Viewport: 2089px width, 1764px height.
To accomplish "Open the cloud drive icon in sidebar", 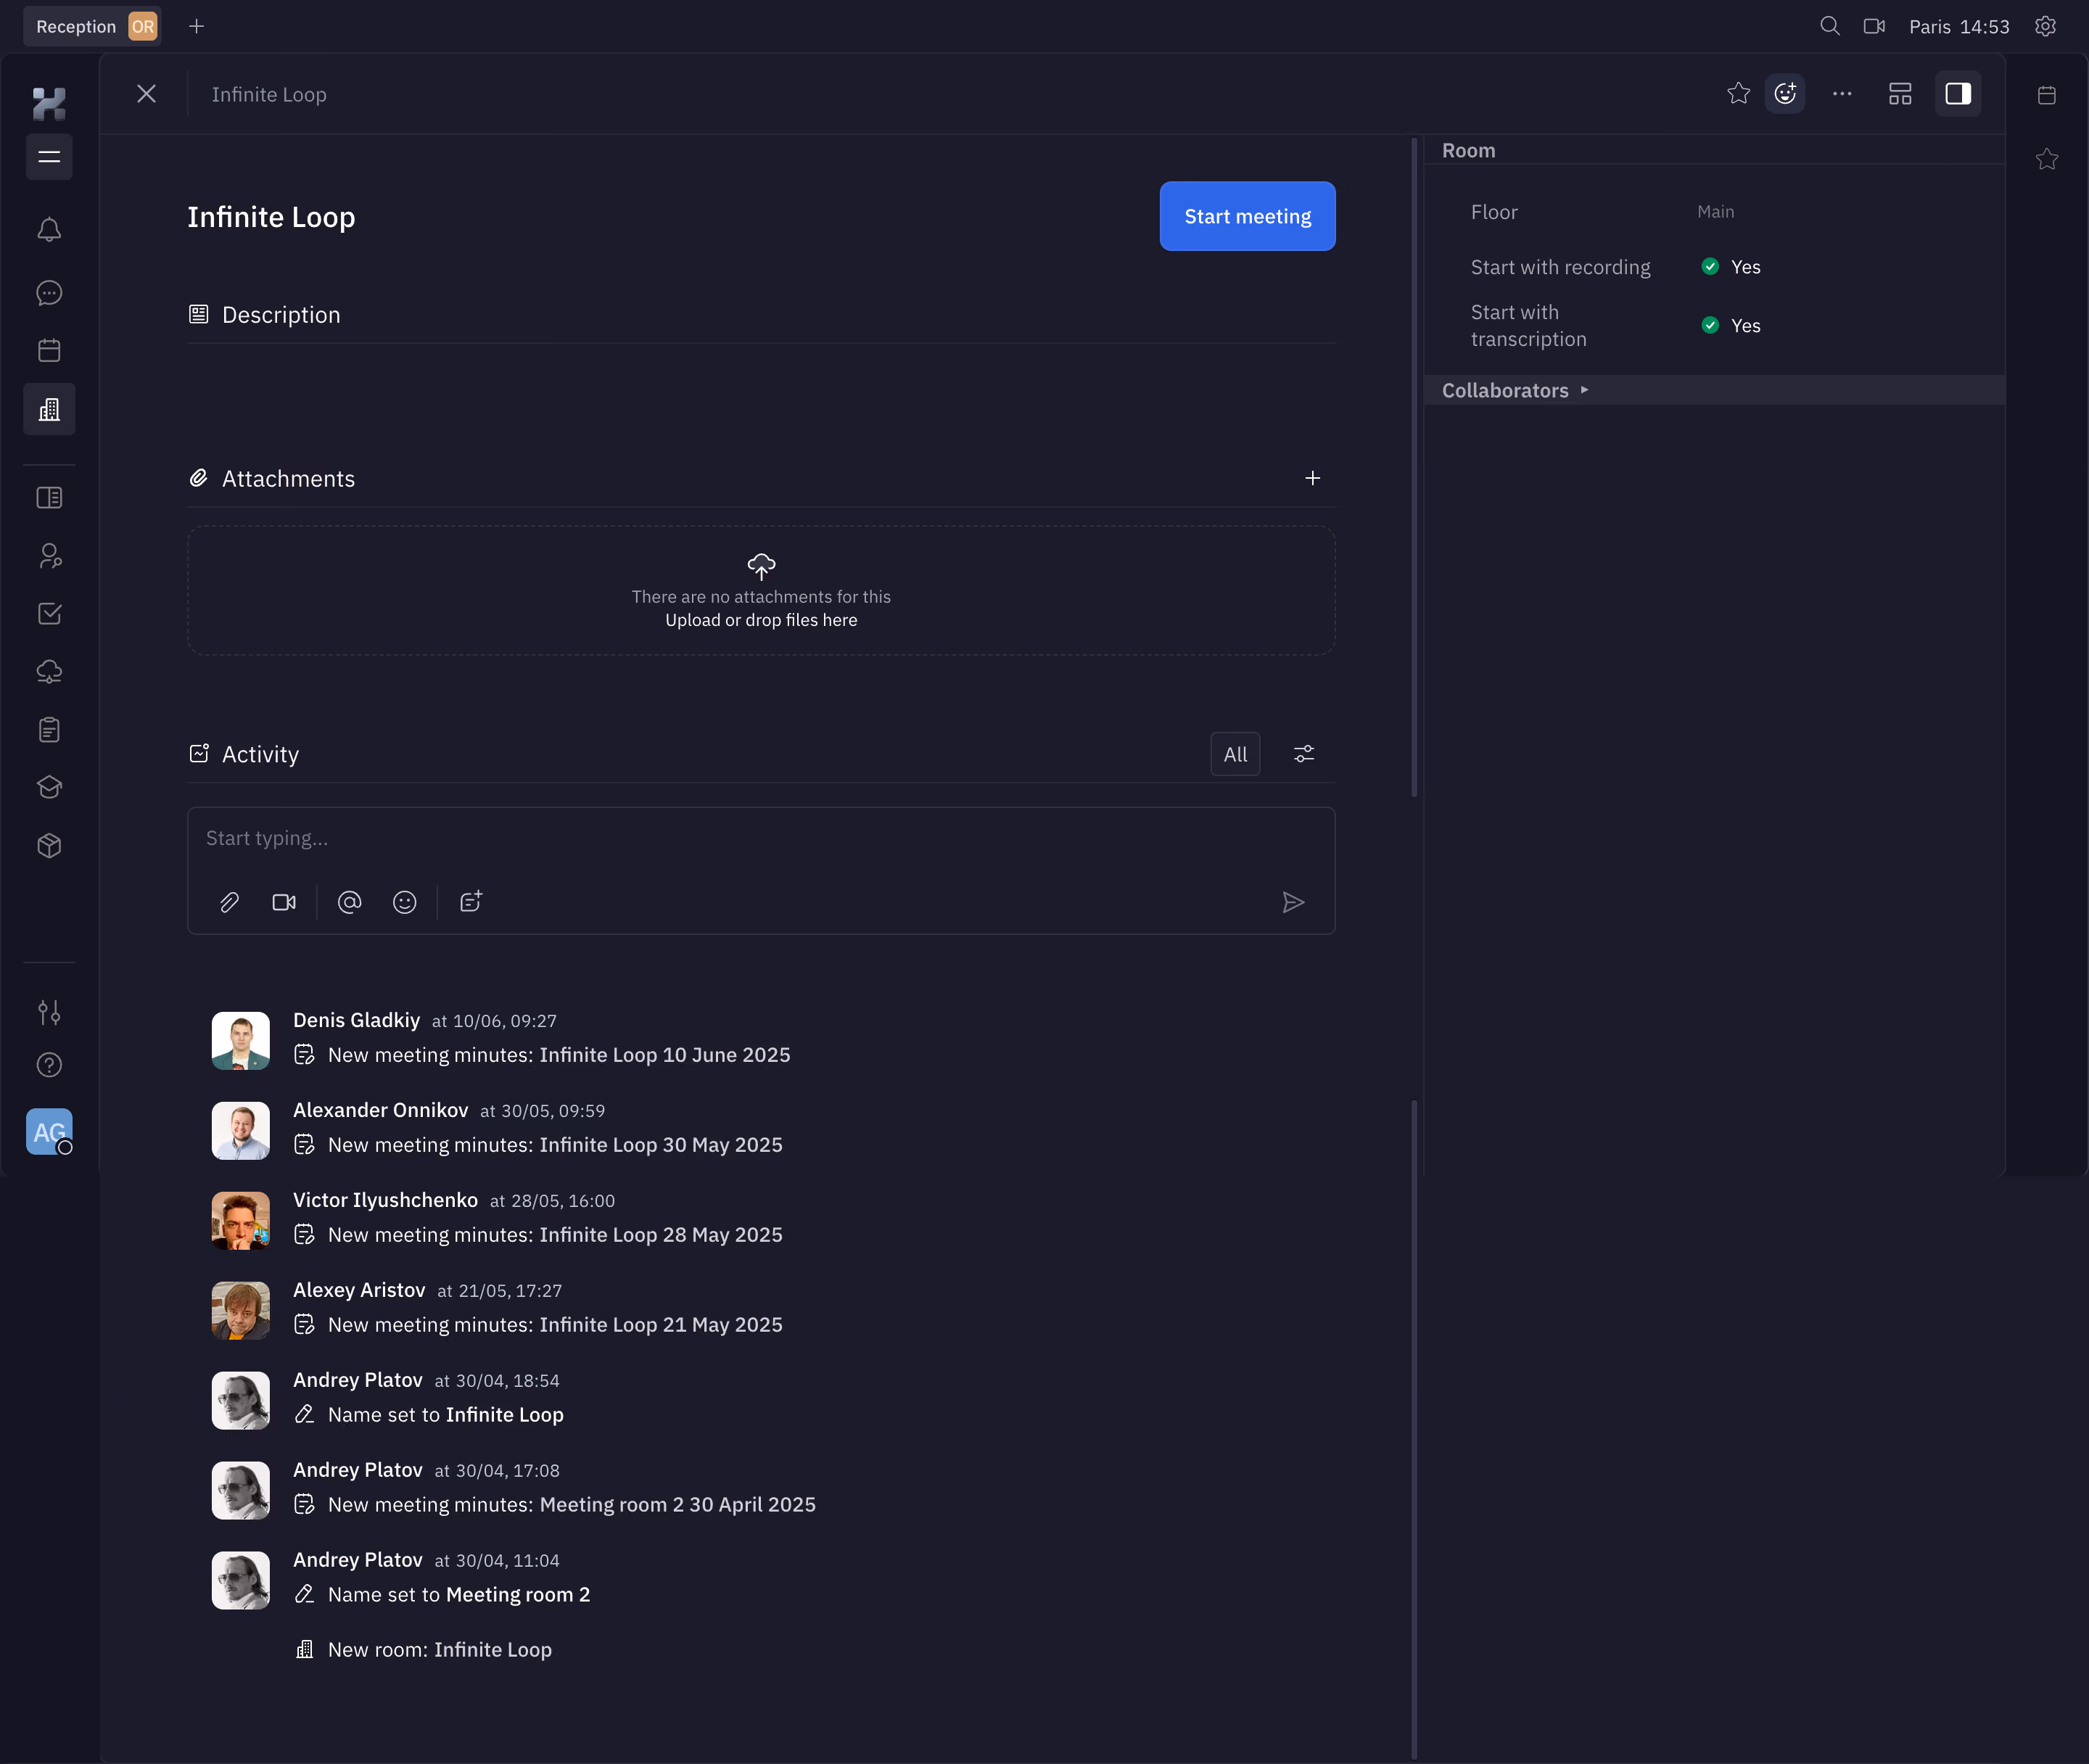I will click(x=49, y=672).
